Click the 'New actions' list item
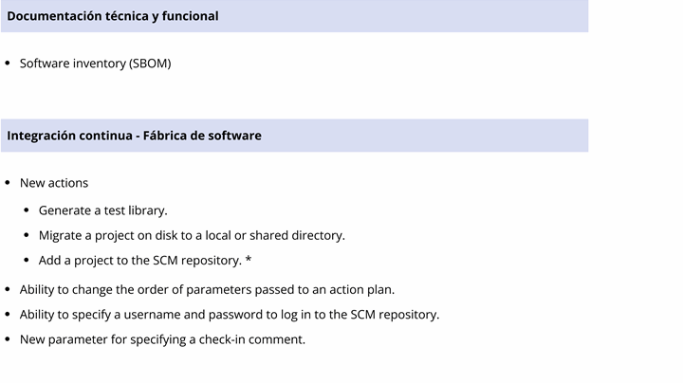Screen dimensions: 683x383 click(54, 183)
